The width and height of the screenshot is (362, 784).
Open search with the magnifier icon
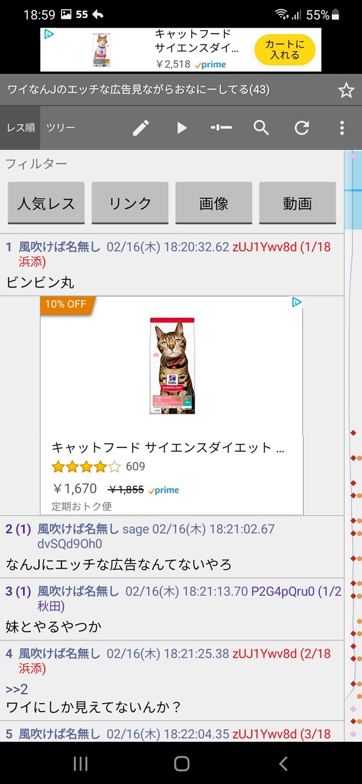(x=261, y=128)
